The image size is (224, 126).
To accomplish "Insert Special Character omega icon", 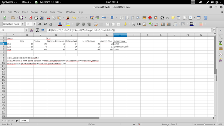I will (x=162, y=18).
